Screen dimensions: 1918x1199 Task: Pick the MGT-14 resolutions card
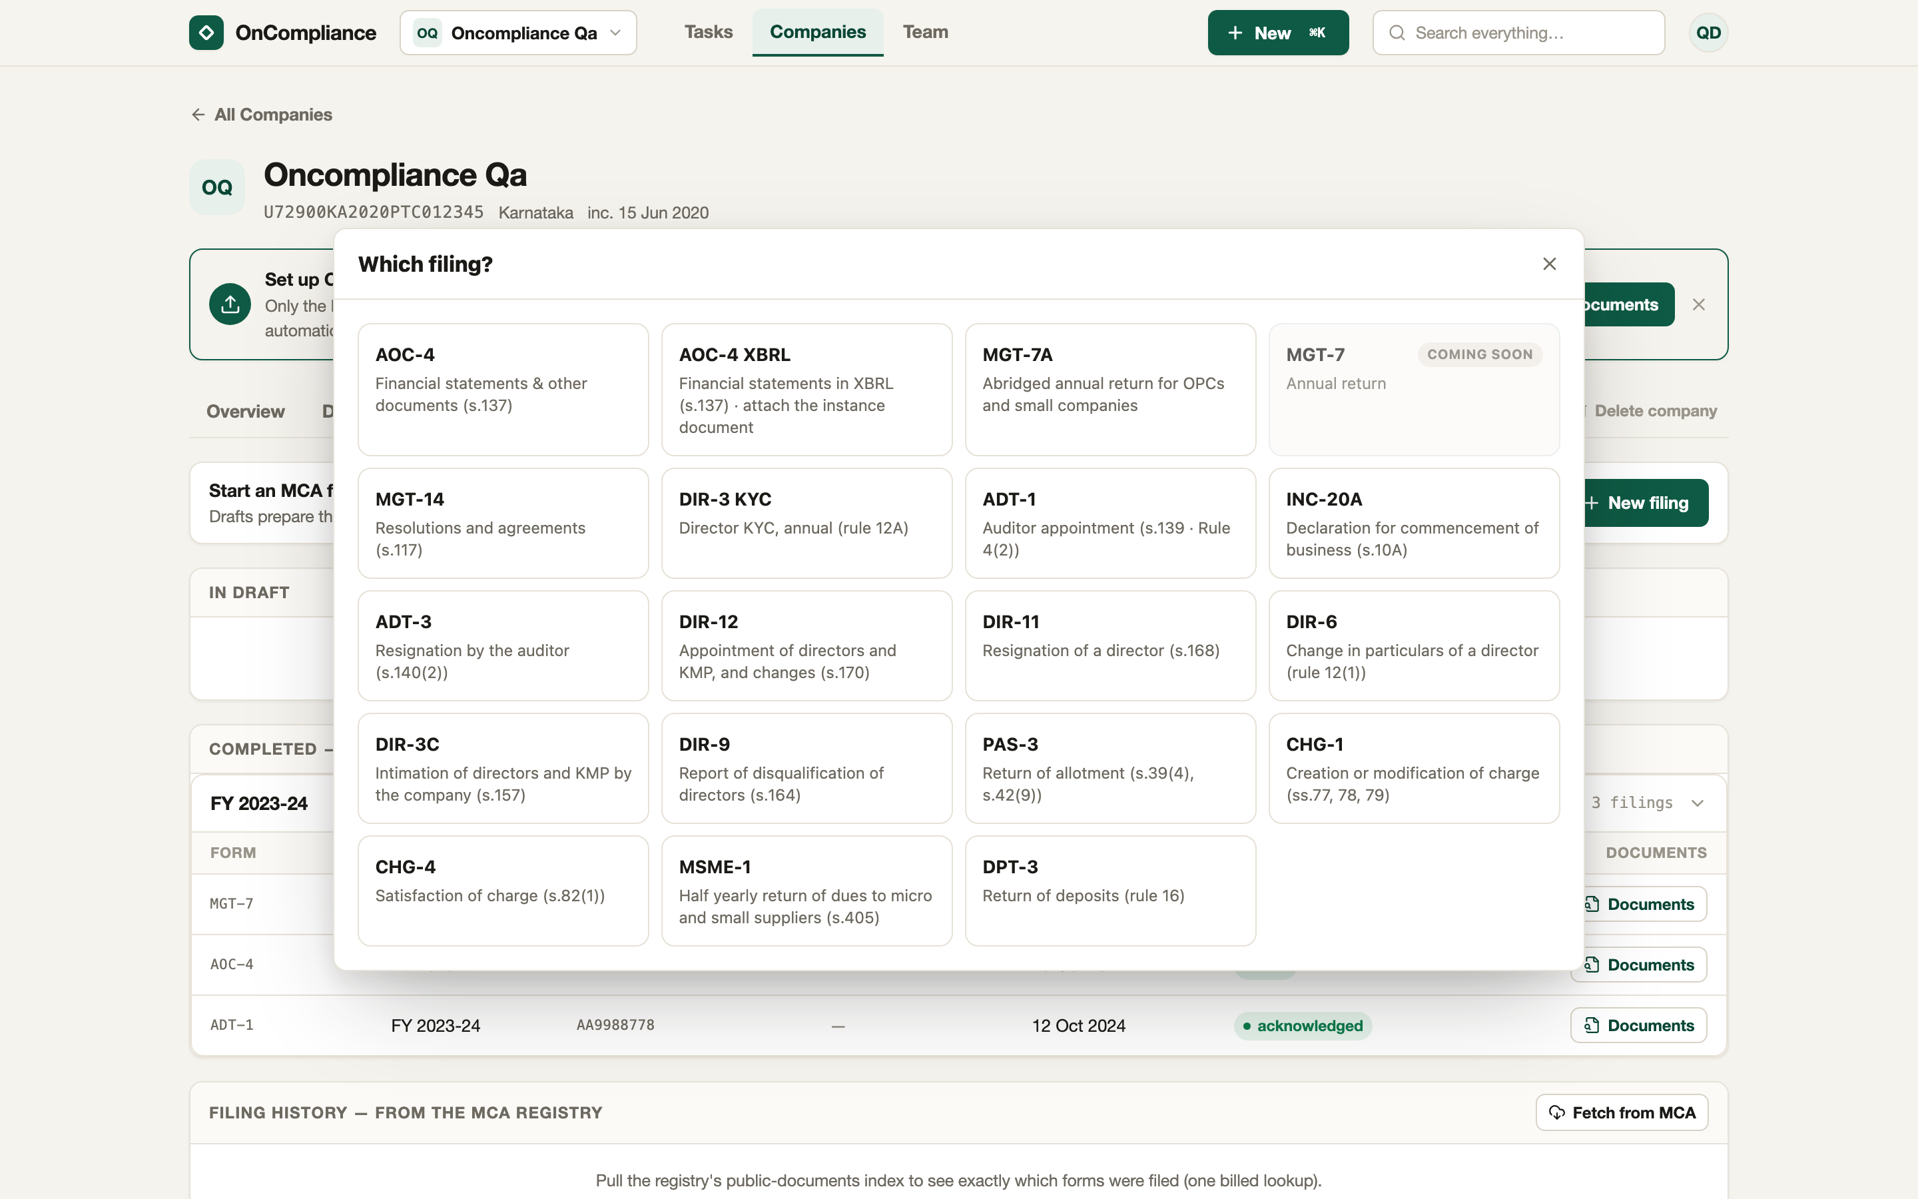point(503,524)
